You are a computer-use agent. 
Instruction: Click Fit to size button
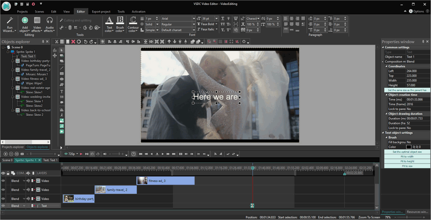(x=407, y=166)
